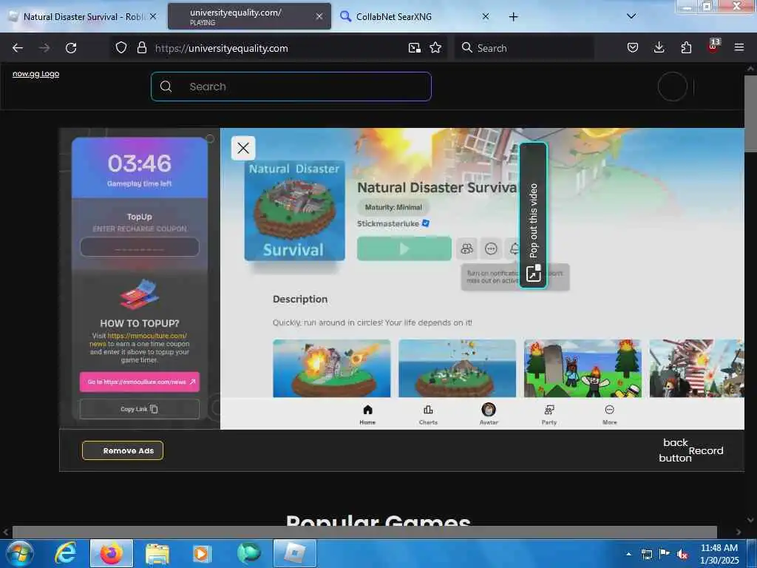Click the Record control
Screen dimensions: 757x568
point(706,450)
